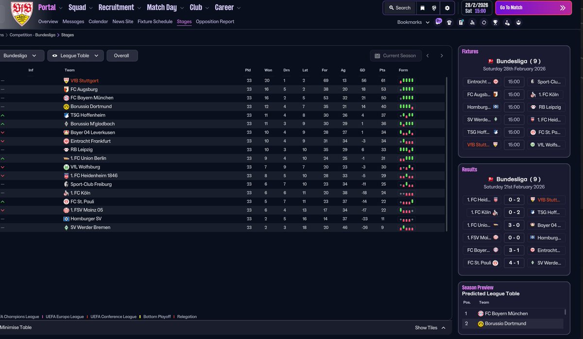The width and height of the screenshot is (583, 339).
Task: Click Bayer 04 Leverkusen crest icon
Action: point(67,132)
